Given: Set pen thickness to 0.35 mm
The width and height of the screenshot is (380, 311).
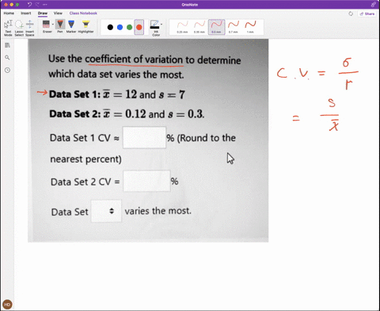Looking at the screenshot, I should point(199,27).
